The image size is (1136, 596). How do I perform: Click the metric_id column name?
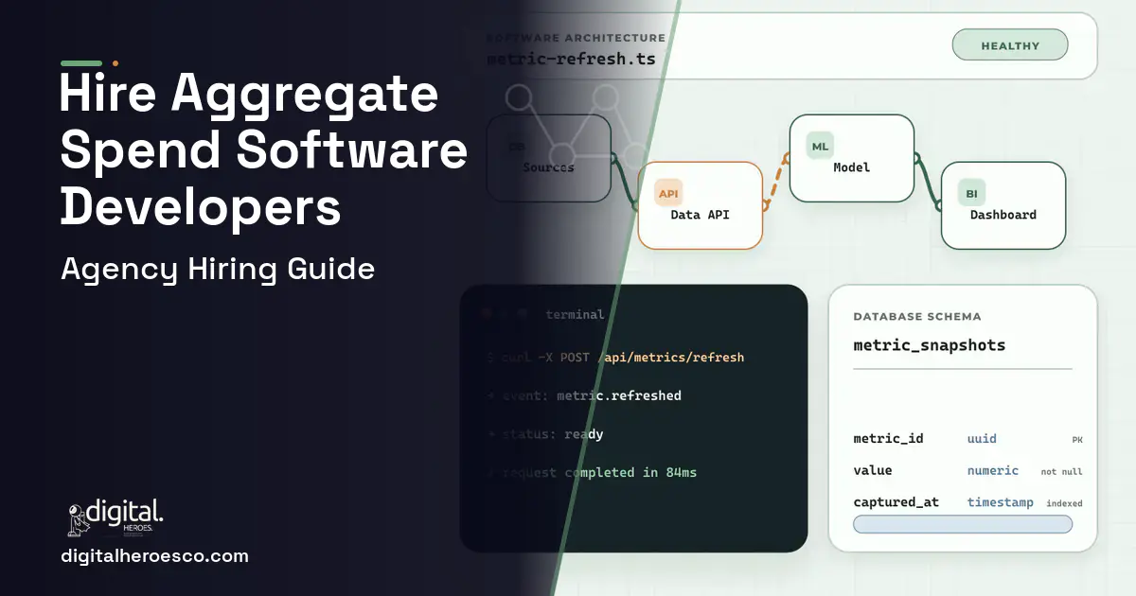[x=888, y=439]
